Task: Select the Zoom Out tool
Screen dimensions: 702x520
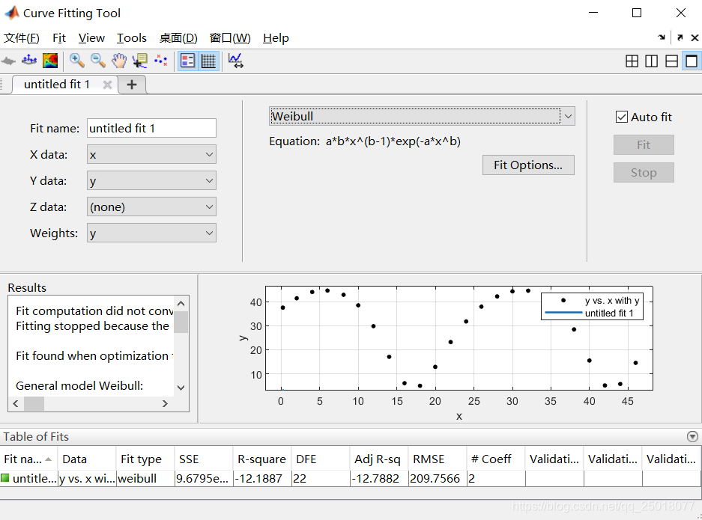Action: click(97, 61)
